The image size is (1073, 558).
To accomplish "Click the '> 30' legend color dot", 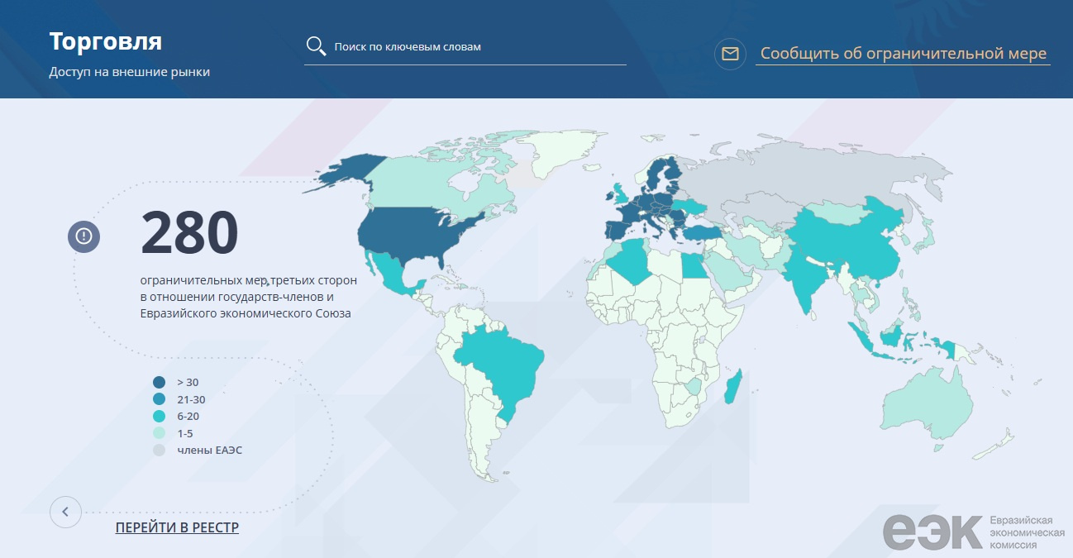I will point(159,382).
